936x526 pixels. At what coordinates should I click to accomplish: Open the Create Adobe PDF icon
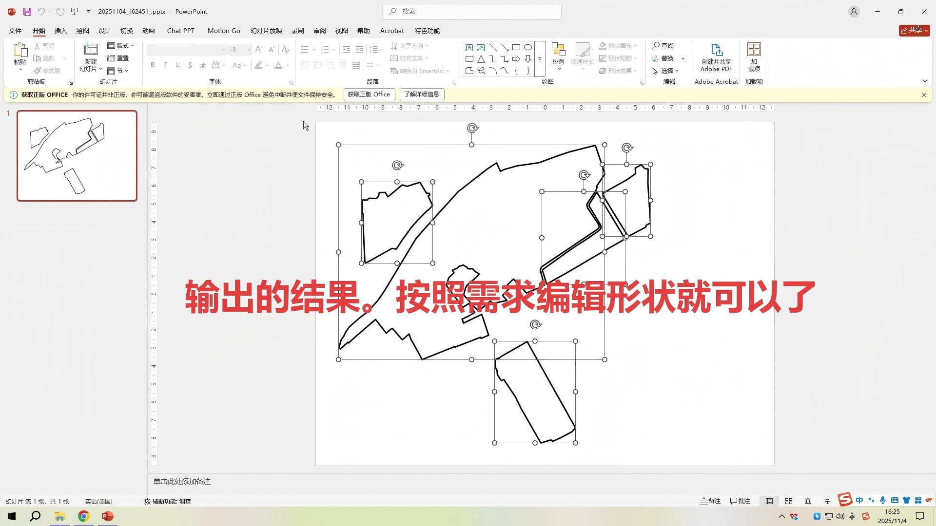(x=716, y=50)
